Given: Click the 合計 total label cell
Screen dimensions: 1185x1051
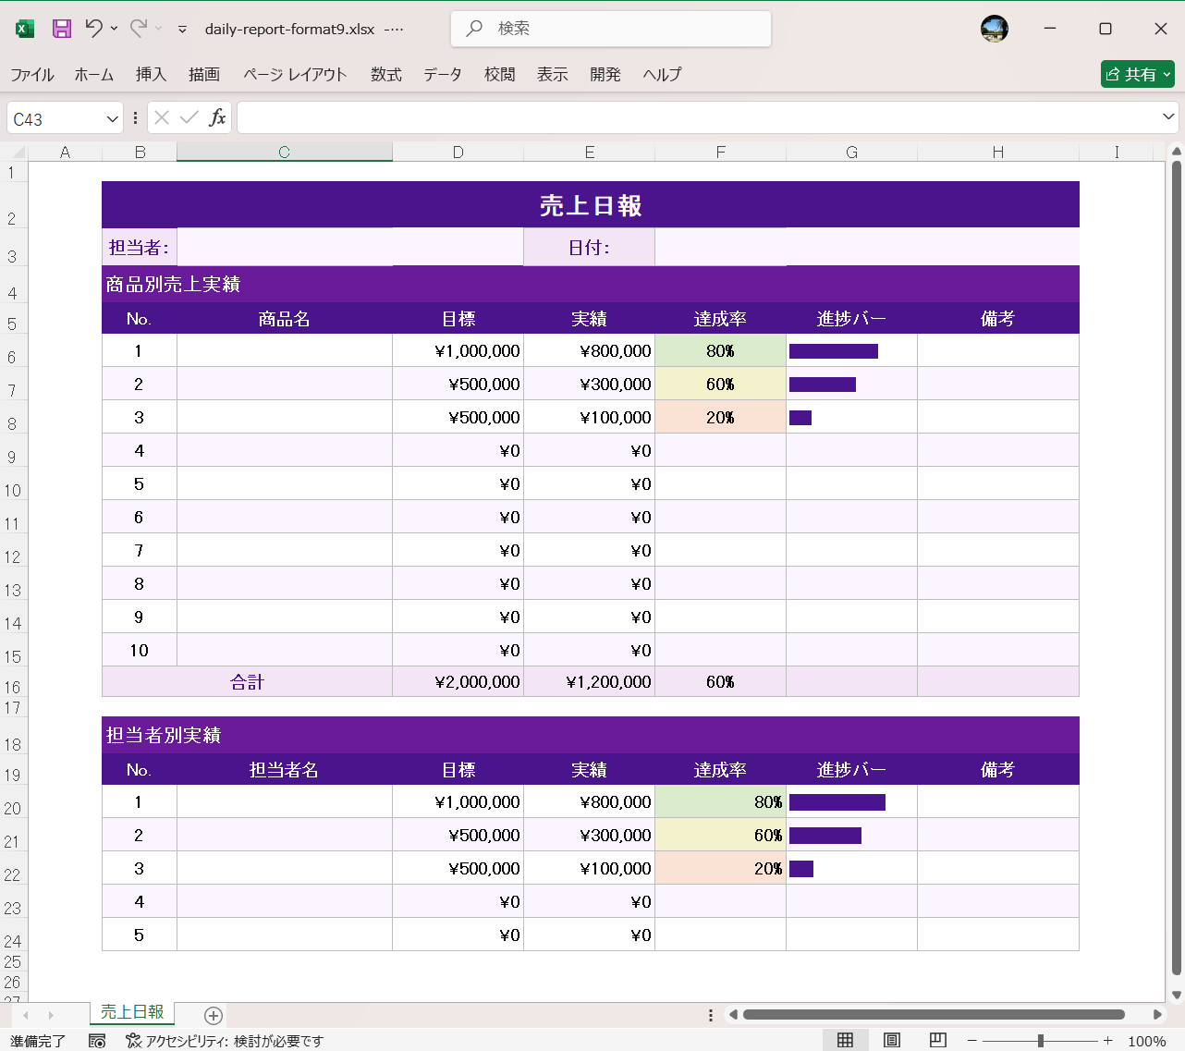Looking at the screenshot, I should (x=248, y=682).
